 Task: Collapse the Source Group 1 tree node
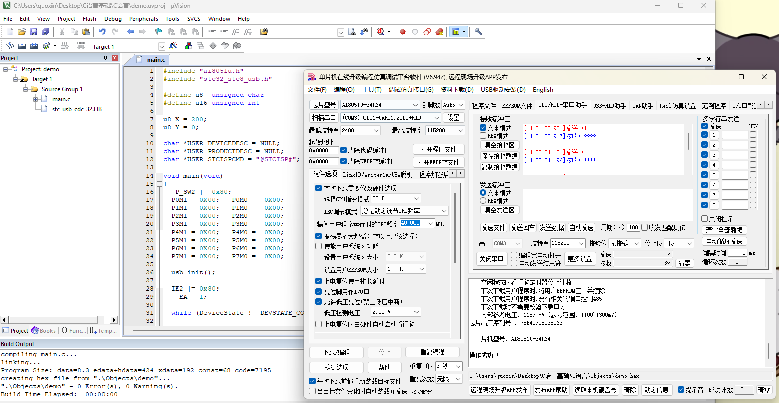pos(26,89)
